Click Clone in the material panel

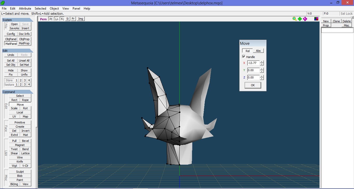pos(336,21)
